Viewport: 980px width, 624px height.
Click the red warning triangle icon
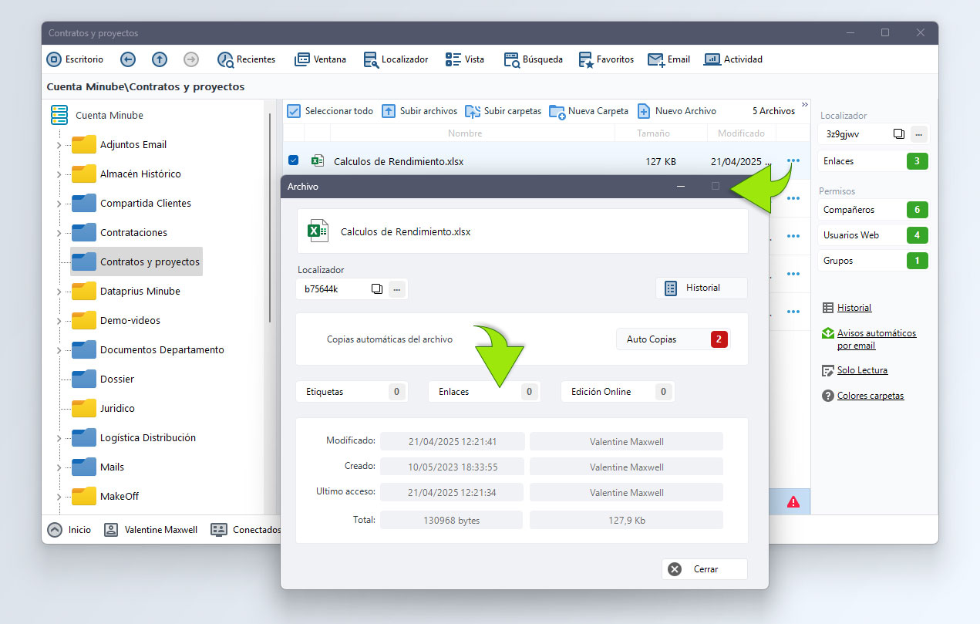point(793,501)
